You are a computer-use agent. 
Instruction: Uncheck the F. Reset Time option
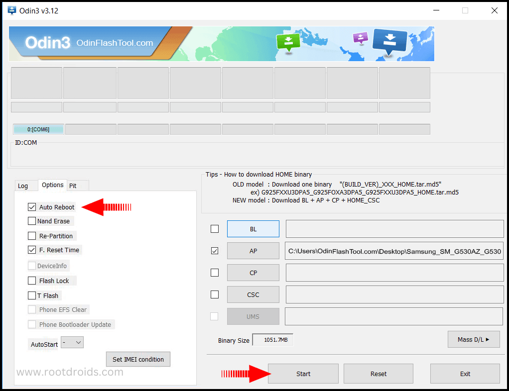point(32,250)
